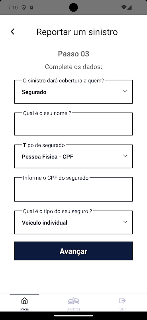This screenshot has width=147, height=320.
Task: Tap the shield icon in status bar
Action: click(x=24, y=8)
